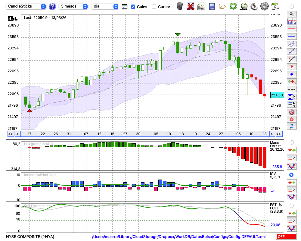Click the Config.DEFAULT.xml file path link

pyautogui.click(x=179, y=236)
